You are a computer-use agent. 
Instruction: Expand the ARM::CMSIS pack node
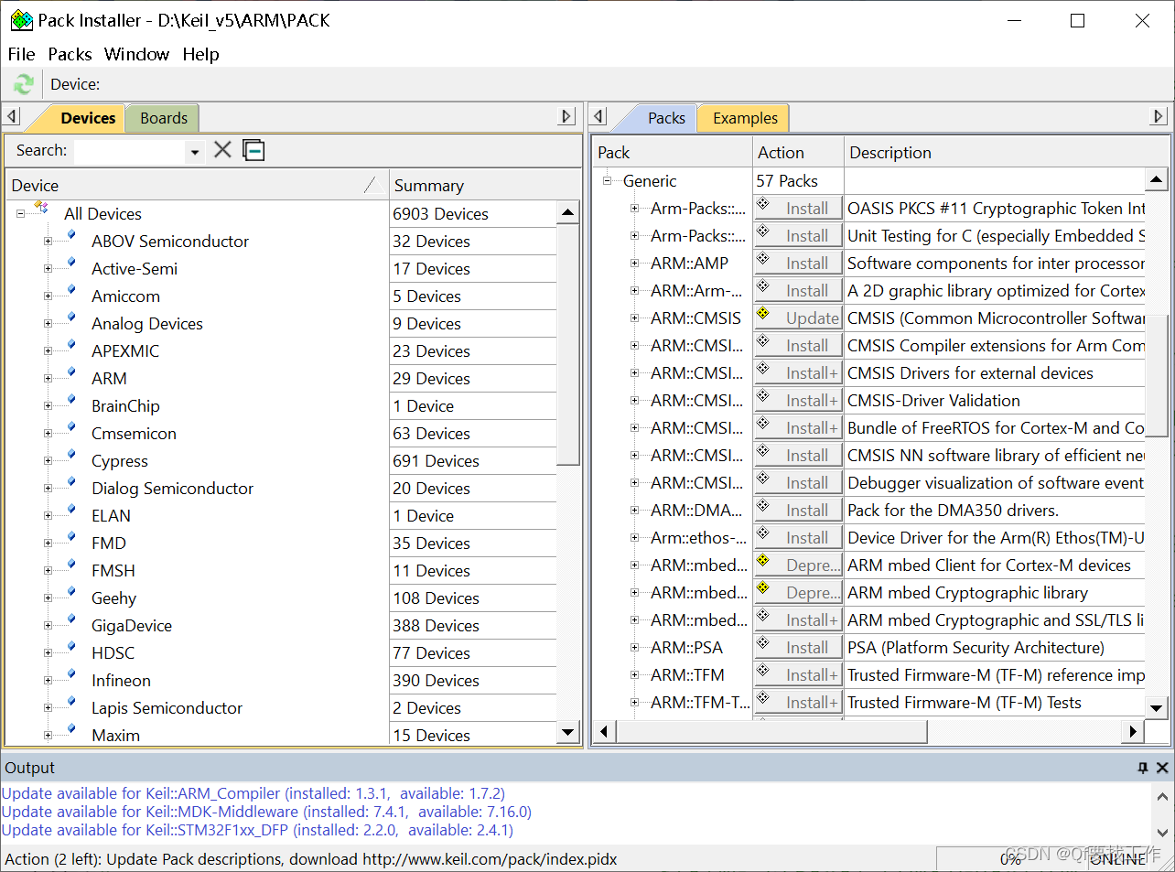[634, 318]
